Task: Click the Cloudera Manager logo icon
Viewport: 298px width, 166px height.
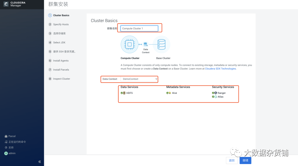Action: tap(6, 4)
